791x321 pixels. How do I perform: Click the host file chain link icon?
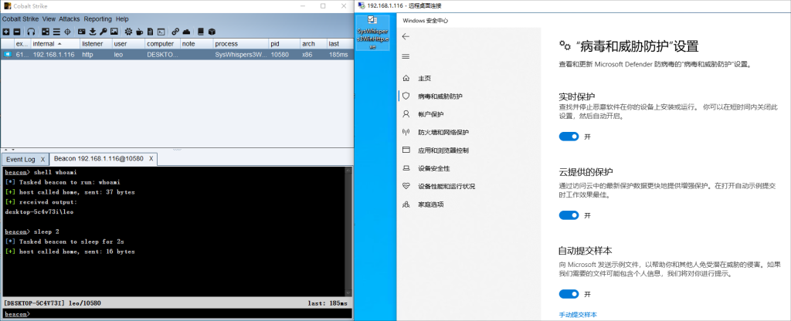(175, 32)
